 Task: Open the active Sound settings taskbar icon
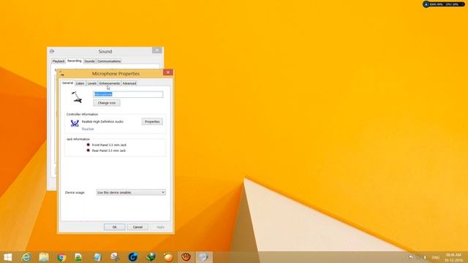click(x=204, y=257)
